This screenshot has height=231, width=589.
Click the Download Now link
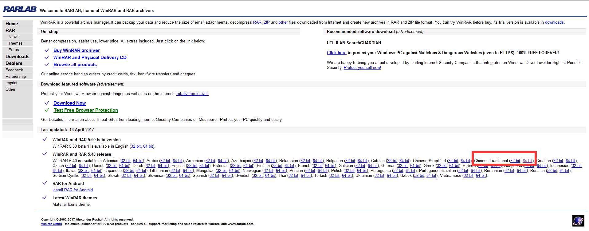(x=69, y=103)
